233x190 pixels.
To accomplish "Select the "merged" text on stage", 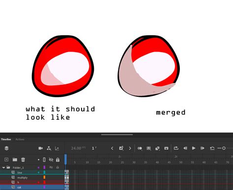I will coord(171,112).
